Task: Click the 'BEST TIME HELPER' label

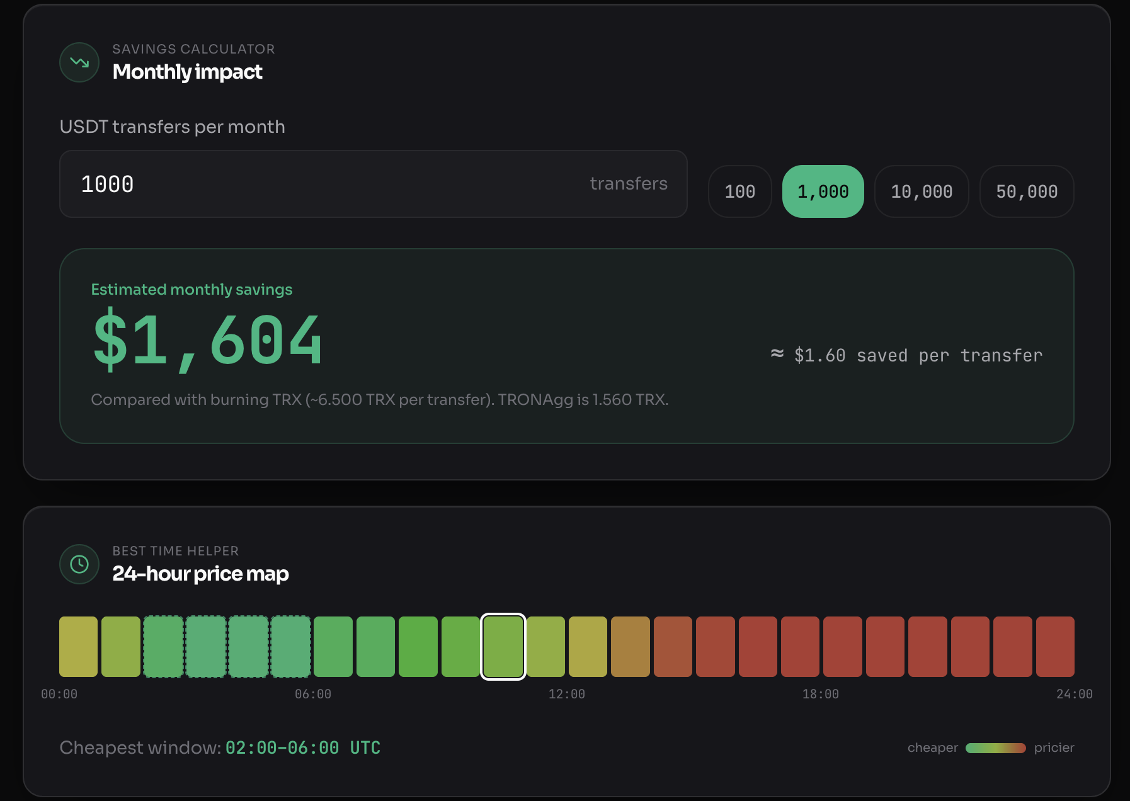Action: (x=176, y=551)
